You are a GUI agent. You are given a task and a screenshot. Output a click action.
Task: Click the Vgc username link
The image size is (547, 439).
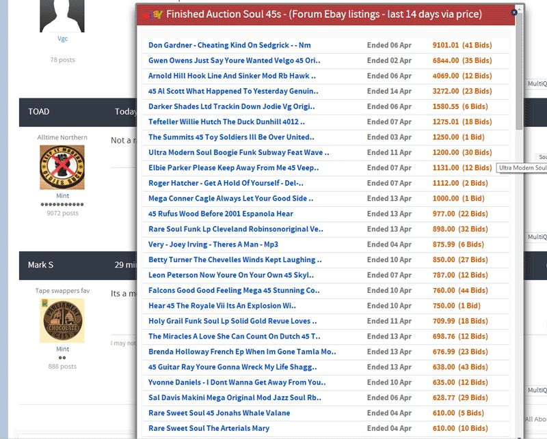pos(62,39)
